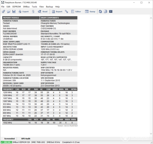
Task: Select 'DDR4-2400T downbin' speed grade
Action: (x=13, y=54)
